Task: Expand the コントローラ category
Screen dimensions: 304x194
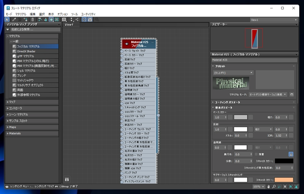Action: [32, 108]
